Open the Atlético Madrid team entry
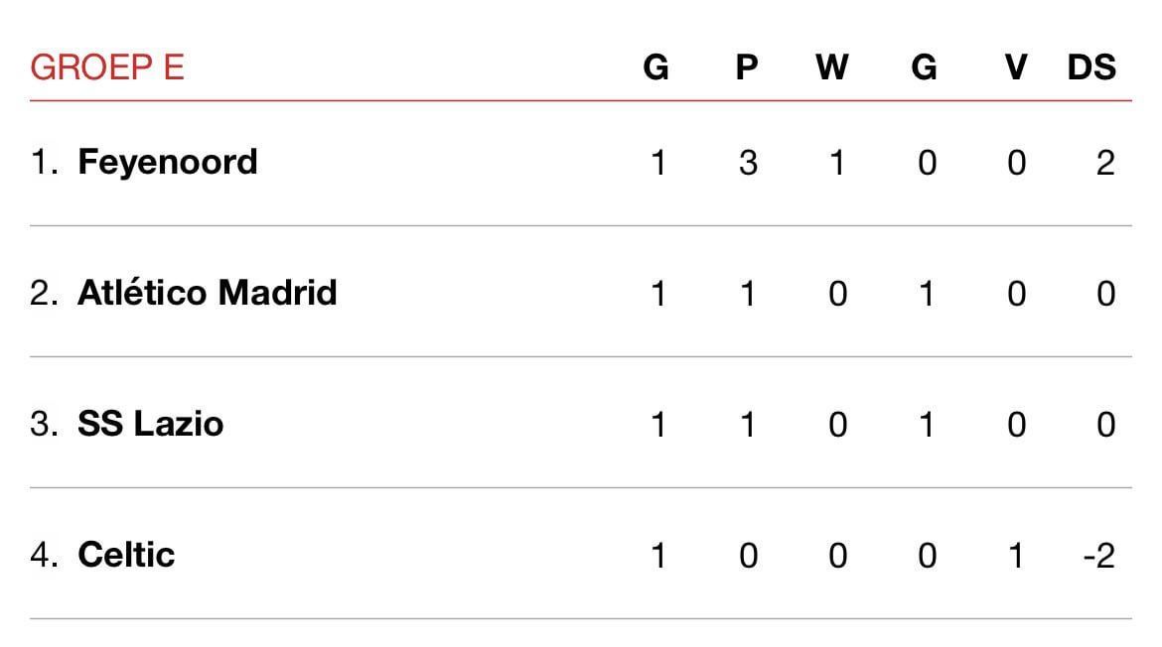 207,293
